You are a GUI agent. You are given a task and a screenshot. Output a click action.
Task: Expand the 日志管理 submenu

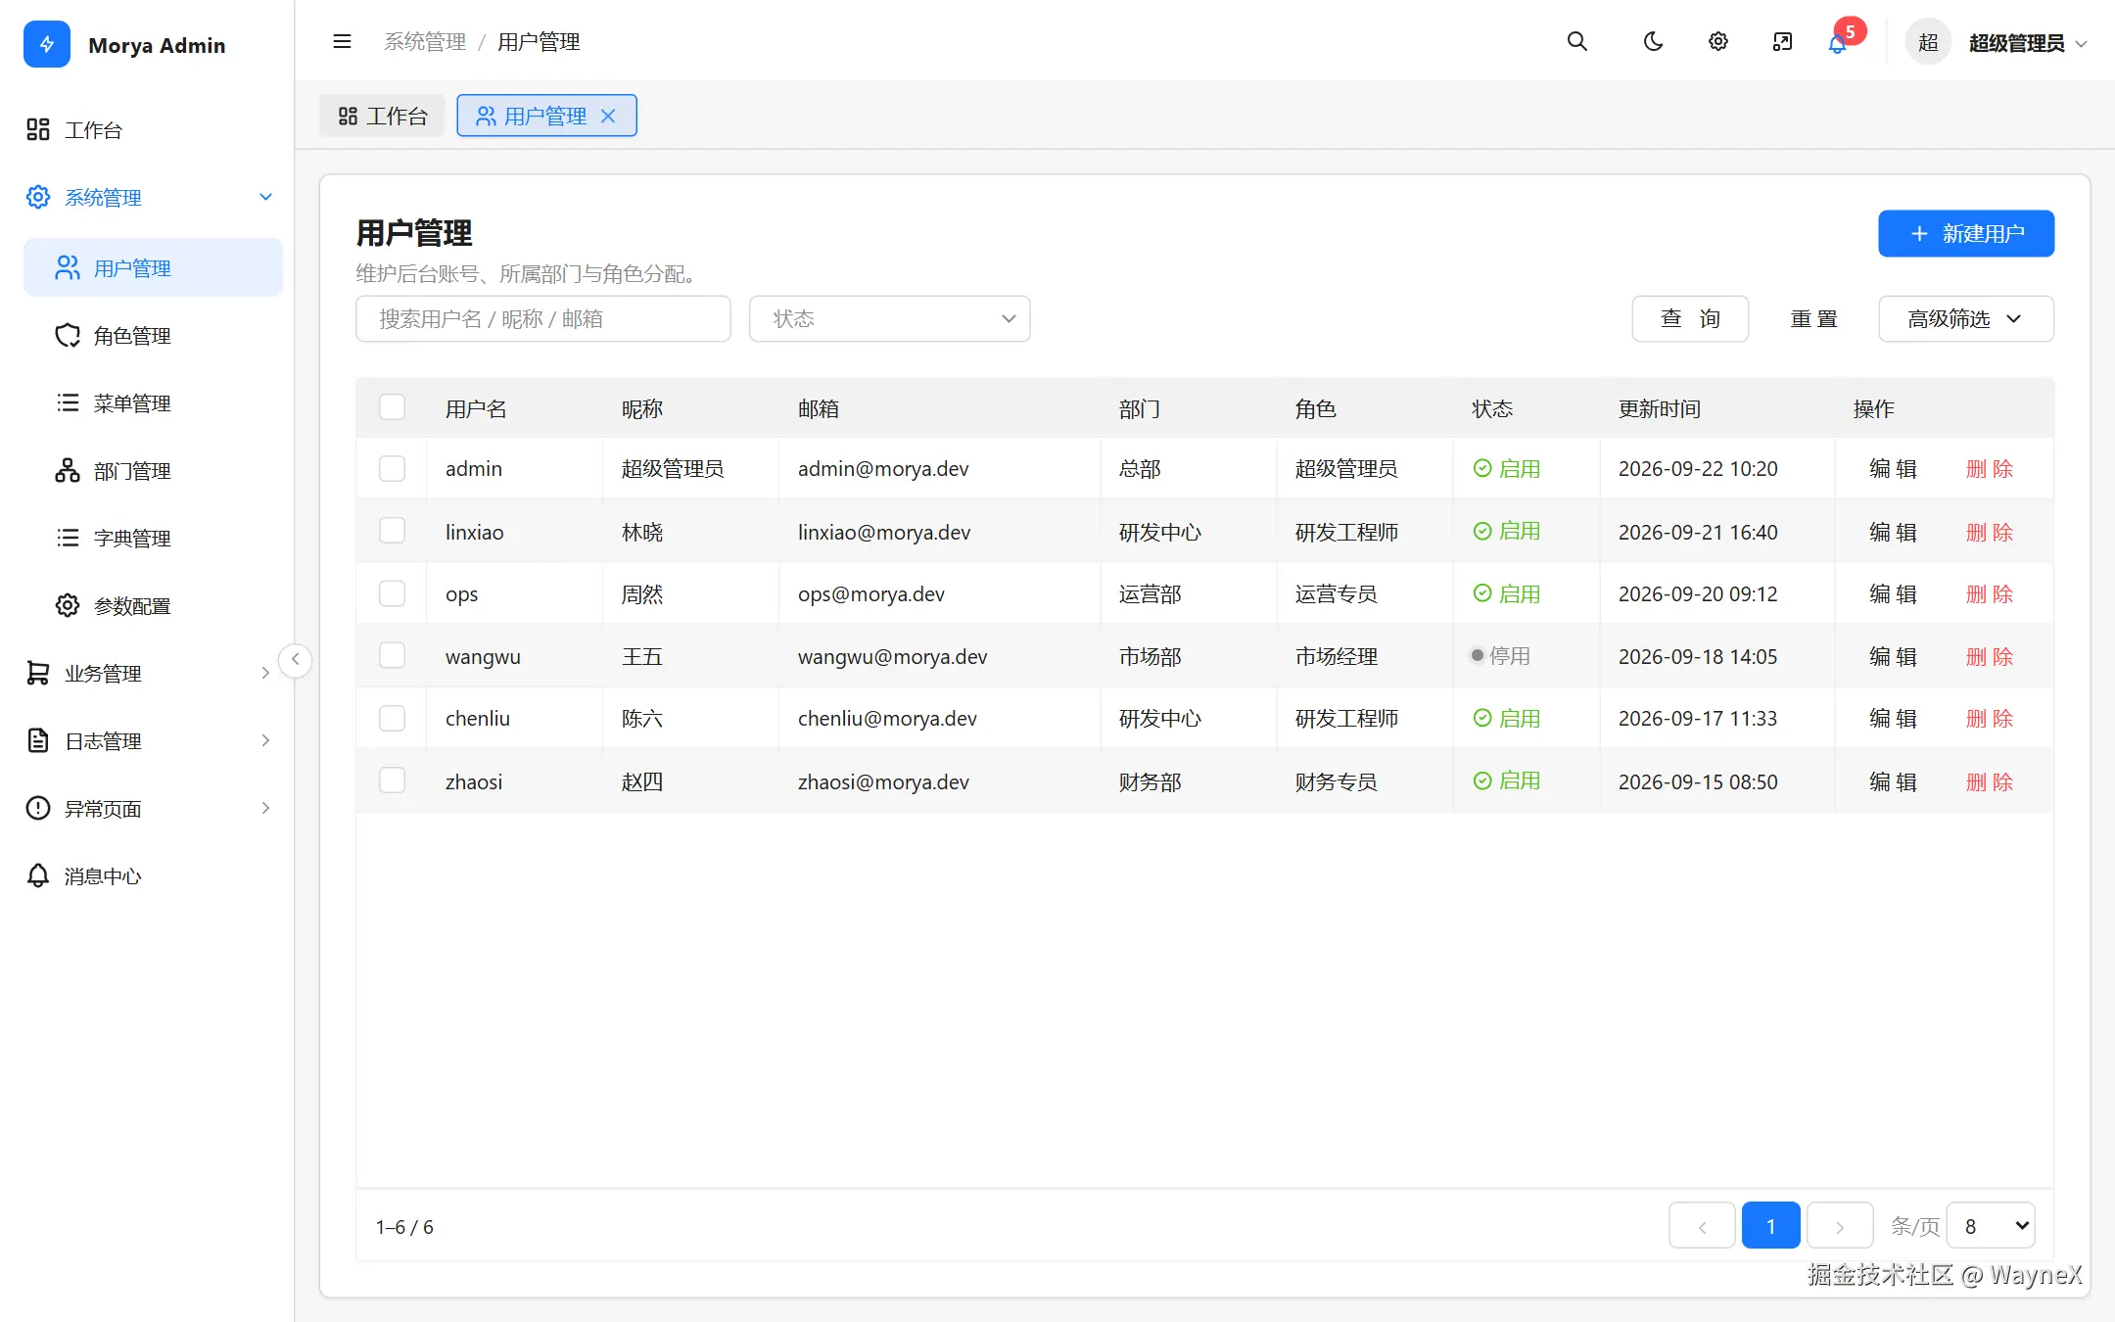(265, 740)
